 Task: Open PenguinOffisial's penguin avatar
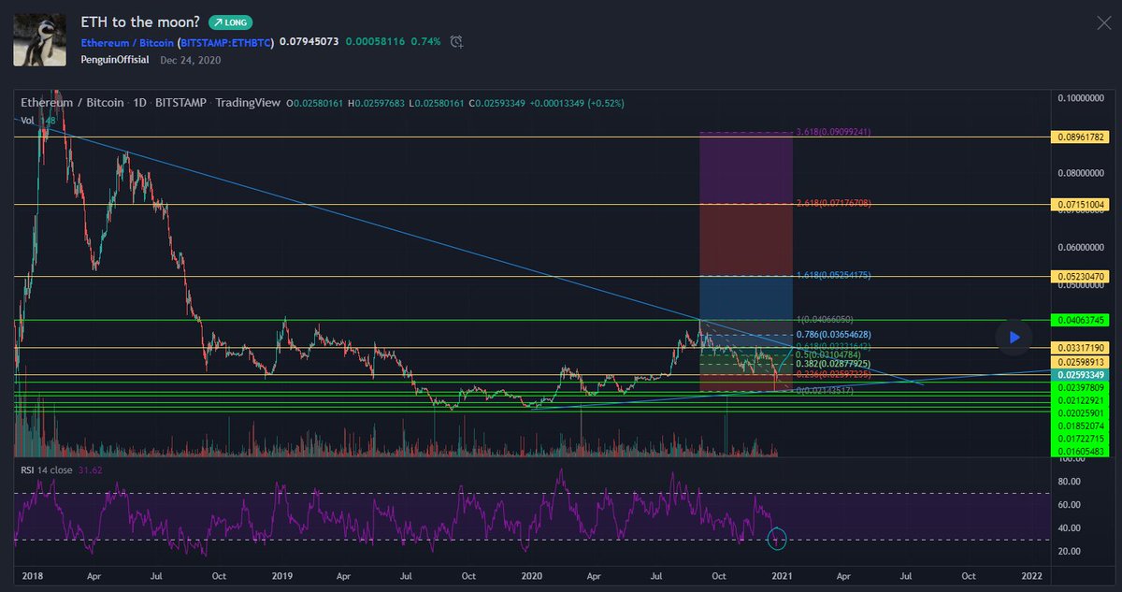(39, 40)
